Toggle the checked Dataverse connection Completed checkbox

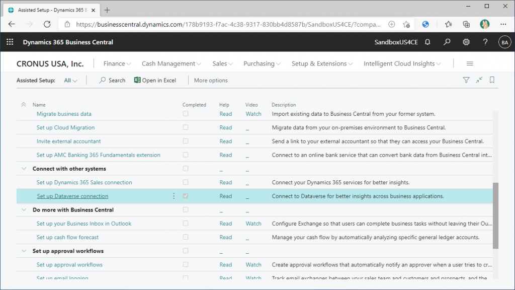coord(186,196)
